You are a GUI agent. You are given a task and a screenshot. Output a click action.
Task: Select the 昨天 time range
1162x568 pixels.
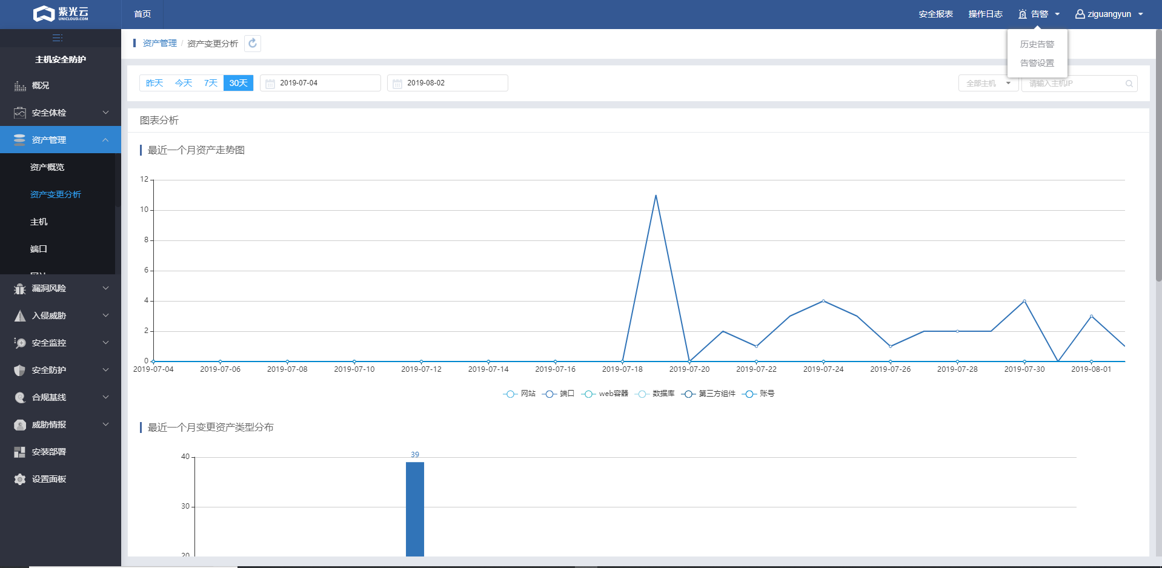tap(154, 83)
